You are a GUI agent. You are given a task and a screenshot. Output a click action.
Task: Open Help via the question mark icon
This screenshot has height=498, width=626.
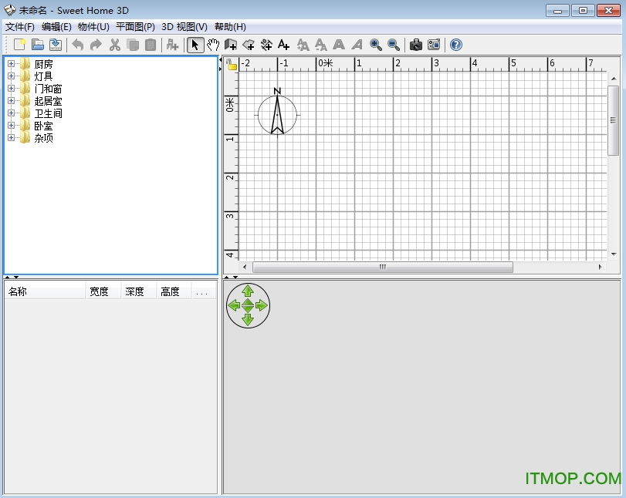(x=455, y=45)
